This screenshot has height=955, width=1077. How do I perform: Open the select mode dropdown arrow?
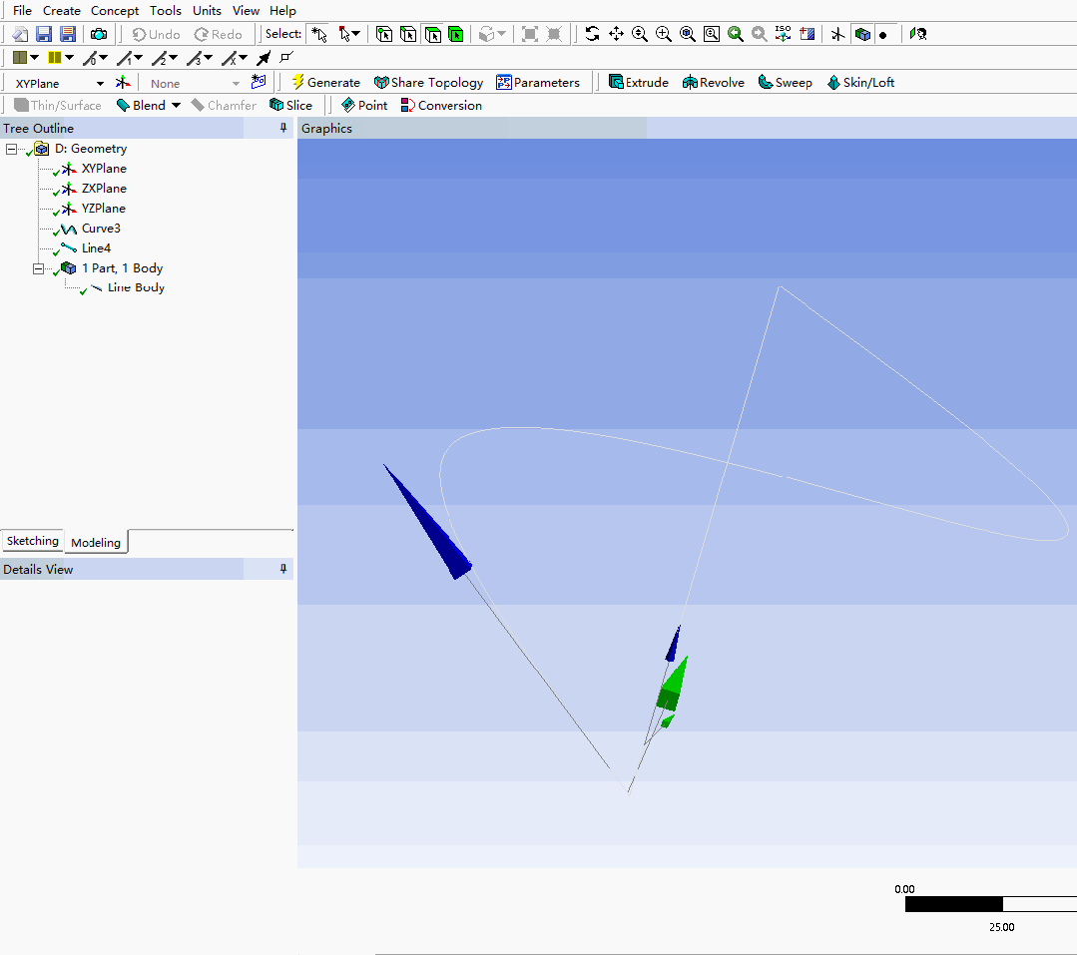coord(355,34)
